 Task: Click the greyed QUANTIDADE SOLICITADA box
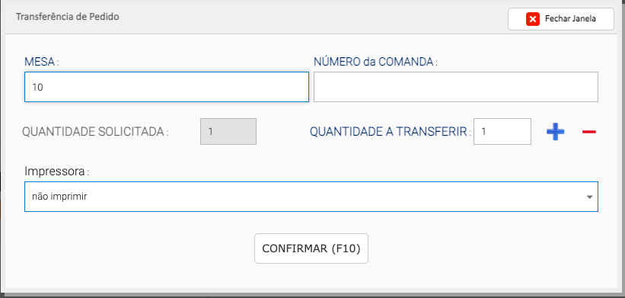point(228,131)
